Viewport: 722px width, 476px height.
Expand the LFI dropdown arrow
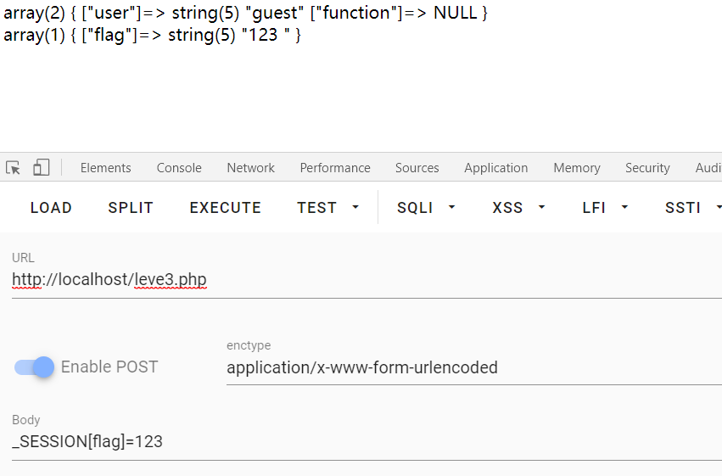pos(624,208)
